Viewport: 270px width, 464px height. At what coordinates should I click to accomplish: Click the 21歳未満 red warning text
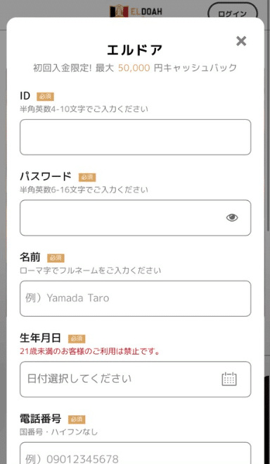[x=90, y=352]
